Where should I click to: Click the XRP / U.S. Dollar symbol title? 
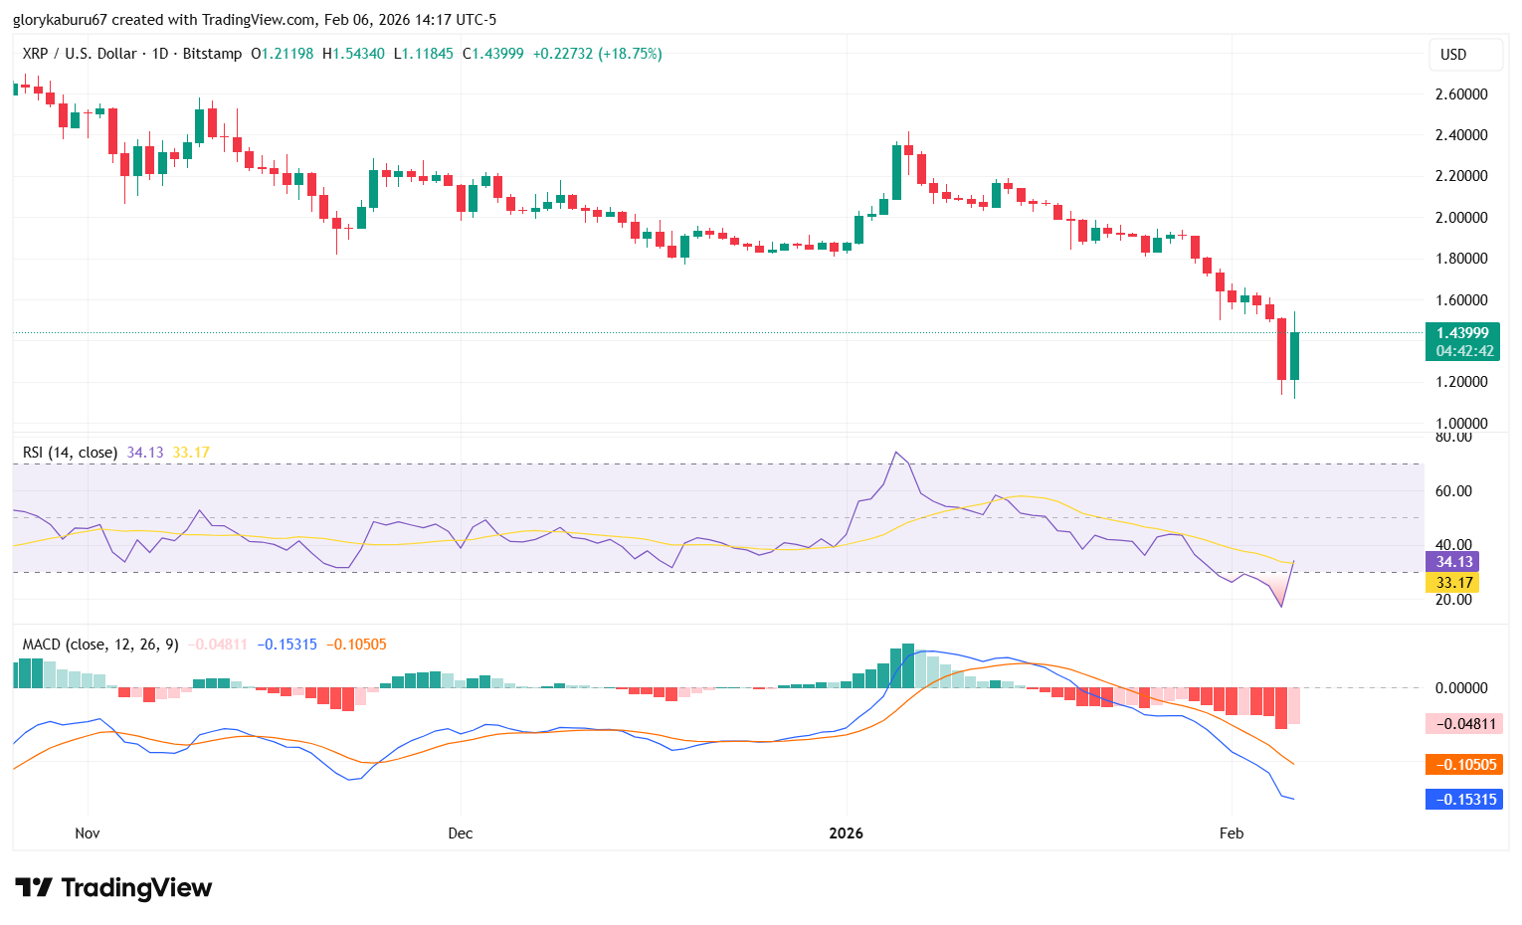[80, 54]
